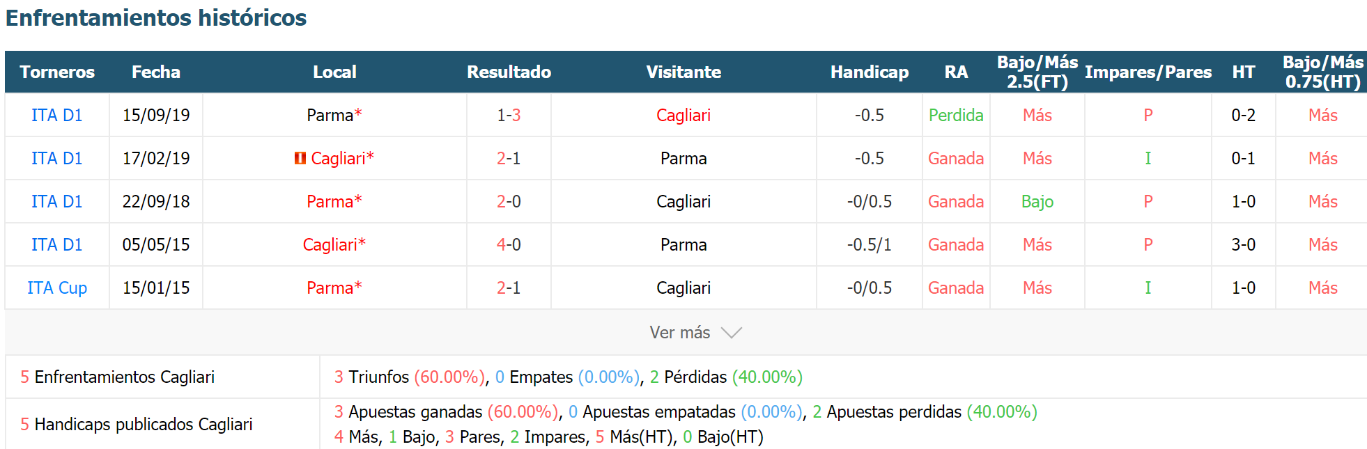Click the 4-0 result score
The height and width of the screenshot is (449, 1367).
pyautogui.click(x=509, y=244)
